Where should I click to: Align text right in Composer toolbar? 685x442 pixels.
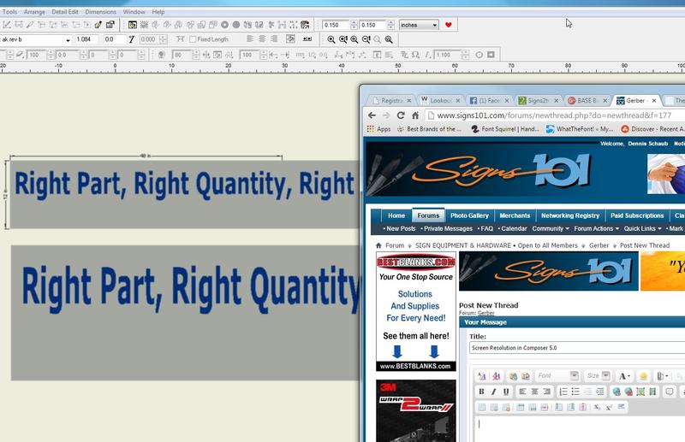tap(274, 38)
